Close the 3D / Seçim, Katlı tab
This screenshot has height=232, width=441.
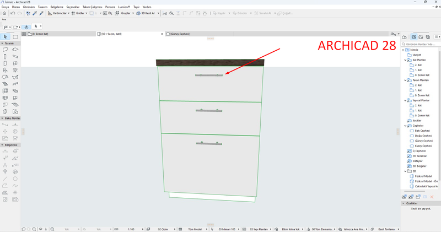point(162,34)
